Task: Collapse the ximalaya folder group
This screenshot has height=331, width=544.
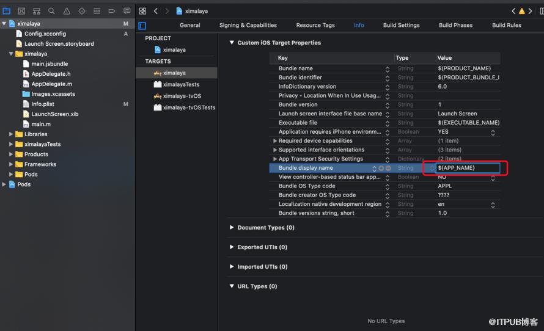Action: coord(11,54)
